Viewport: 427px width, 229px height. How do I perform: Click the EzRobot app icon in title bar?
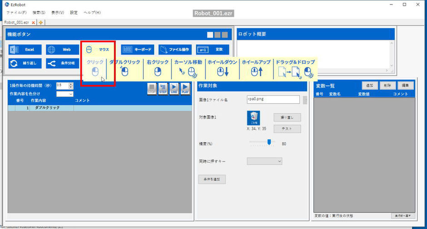click(x=7, y=5)
